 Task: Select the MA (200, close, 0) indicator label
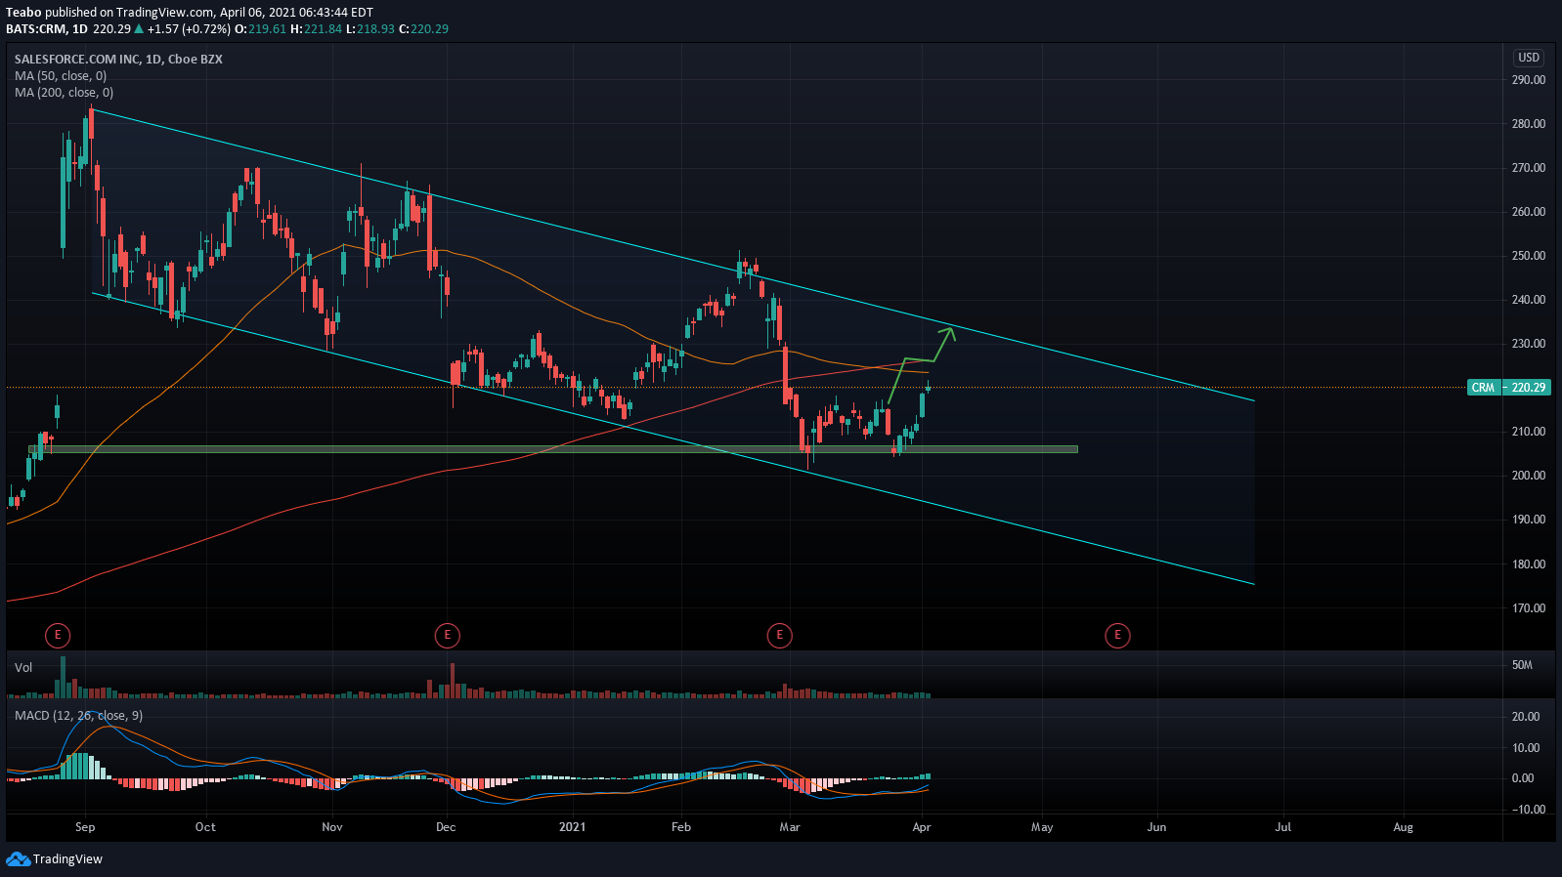click(x=64, y=92)
